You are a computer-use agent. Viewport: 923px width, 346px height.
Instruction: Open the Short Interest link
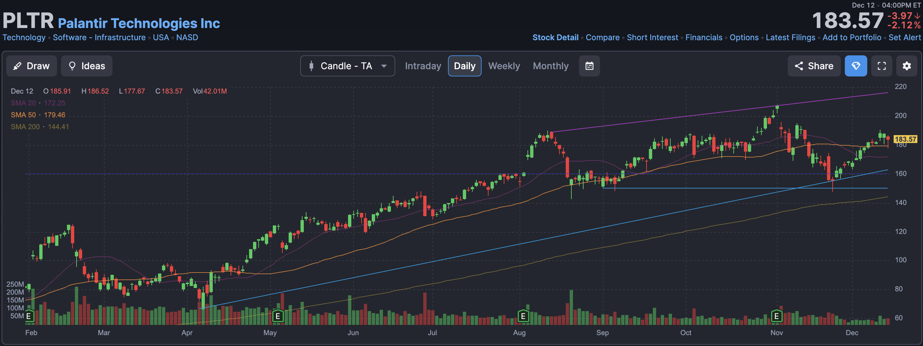pos(652,38)
